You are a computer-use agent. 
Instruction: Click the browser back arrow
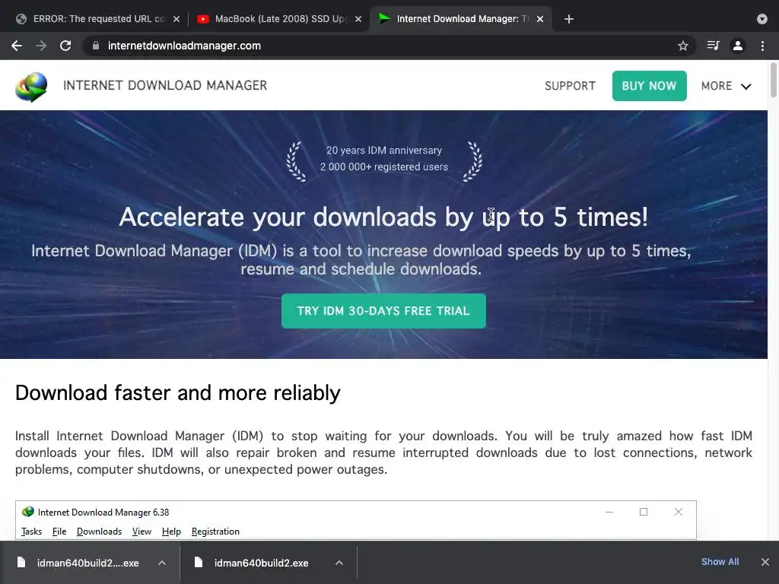pos(17,46)
